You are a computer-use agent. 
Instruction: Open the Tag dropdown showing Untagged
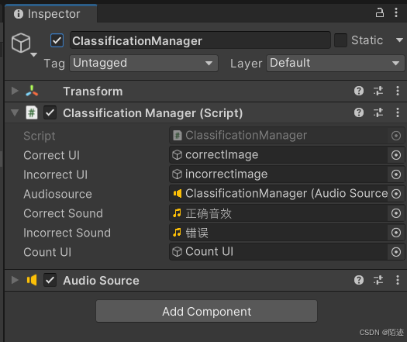[x=143, y=63]
